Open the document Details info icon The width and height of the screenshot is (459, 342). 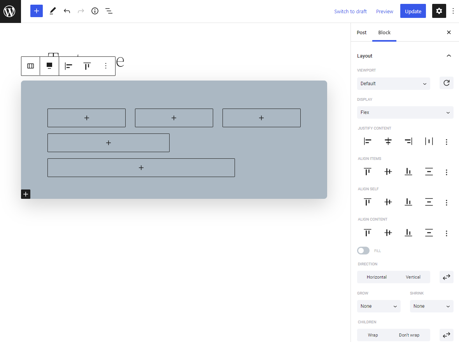point(95,11)
